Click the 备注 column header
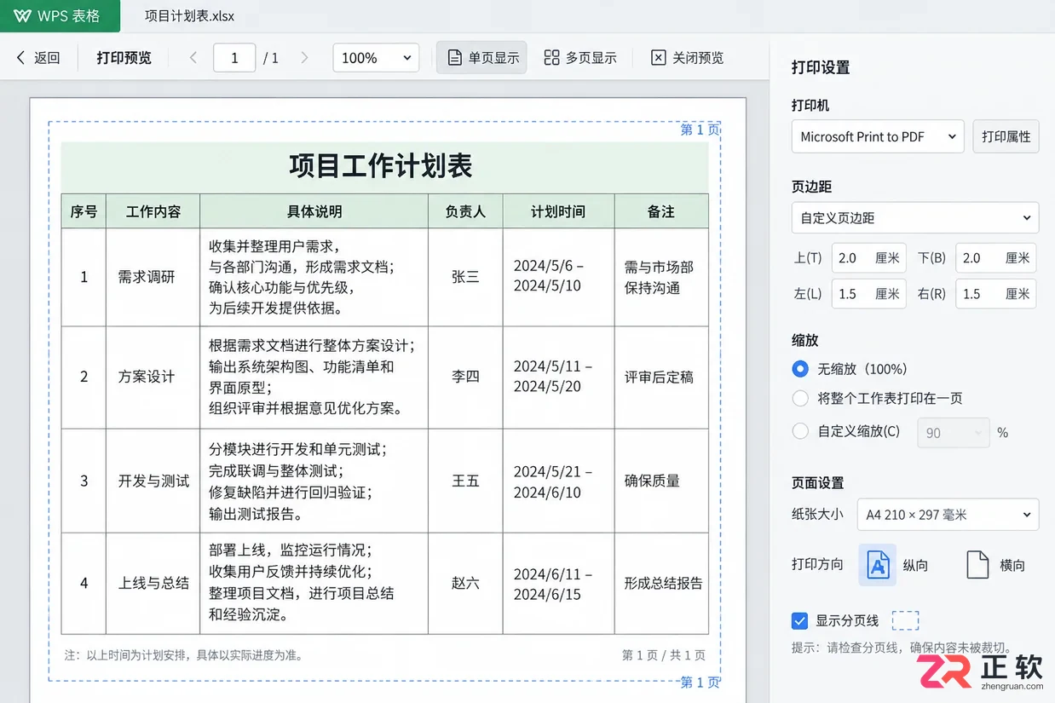The height and width of the screenshot is (703, 1055). (661, 211)
